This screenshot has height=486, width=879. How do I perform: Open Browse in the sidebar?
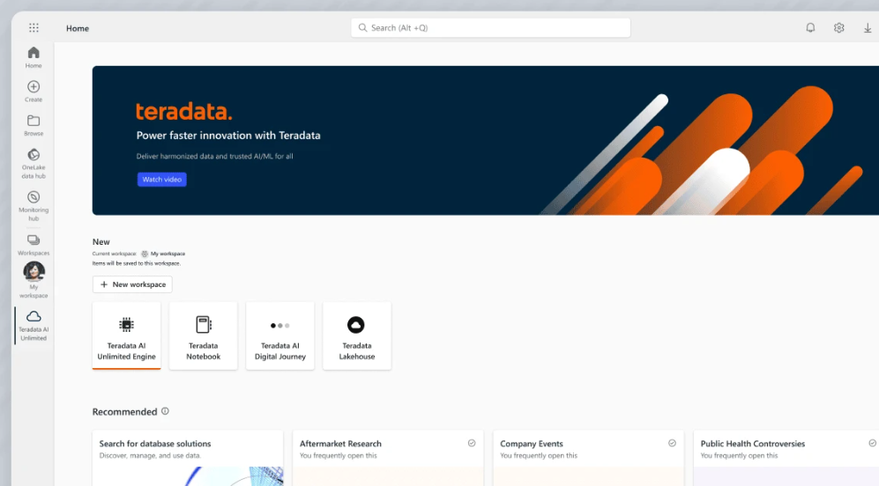(34, 125)
